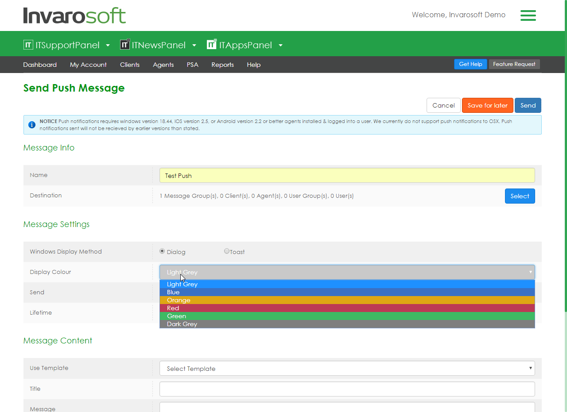Image resolution: width=567 pixels, height=412 pixels.
Task: Expand the ITAppsPanel dropdown arrow
Action: (280, 46)
